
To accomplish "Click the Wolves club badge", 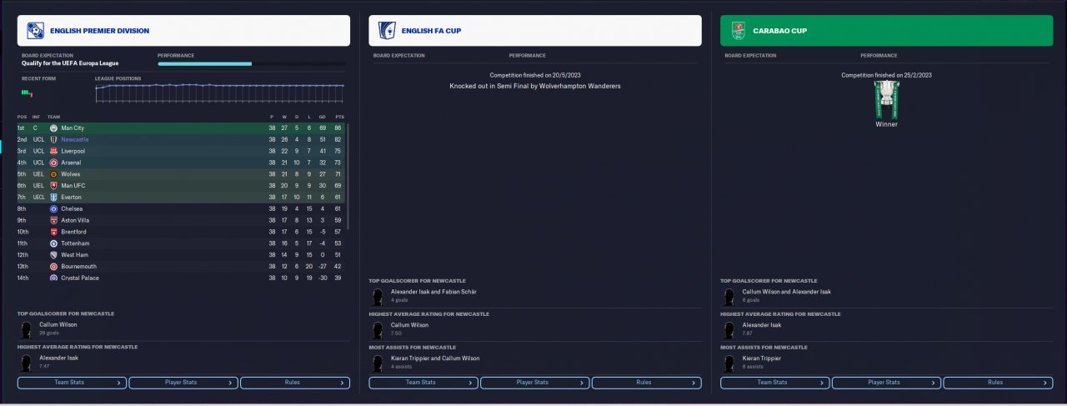I will point(53,174).
